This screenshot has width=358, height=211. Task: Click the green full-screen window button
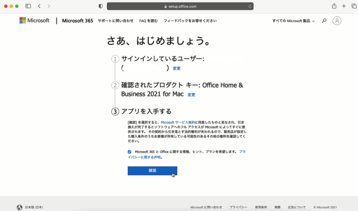pyautogui.click(x=17, y=6)
